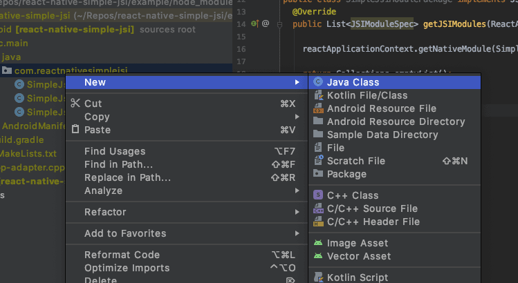
Task: Open the New submenu entry
Action: tap(187, 82)
